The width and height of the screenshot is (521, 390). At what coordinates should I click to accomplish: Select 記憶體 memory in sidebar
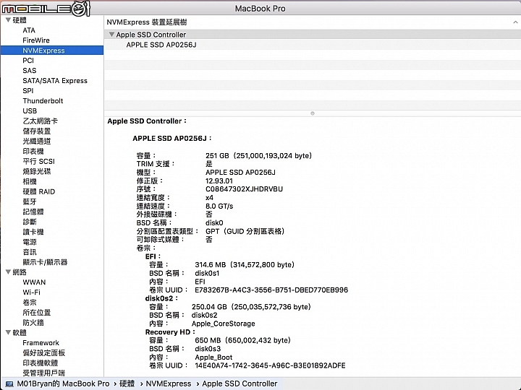point(33,212)
